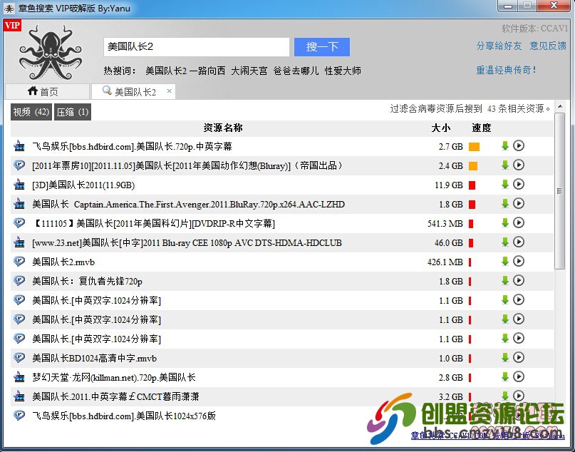Sort by the 速度 column header
Screen dimensions: 575x452
click(x=482, y=128)
